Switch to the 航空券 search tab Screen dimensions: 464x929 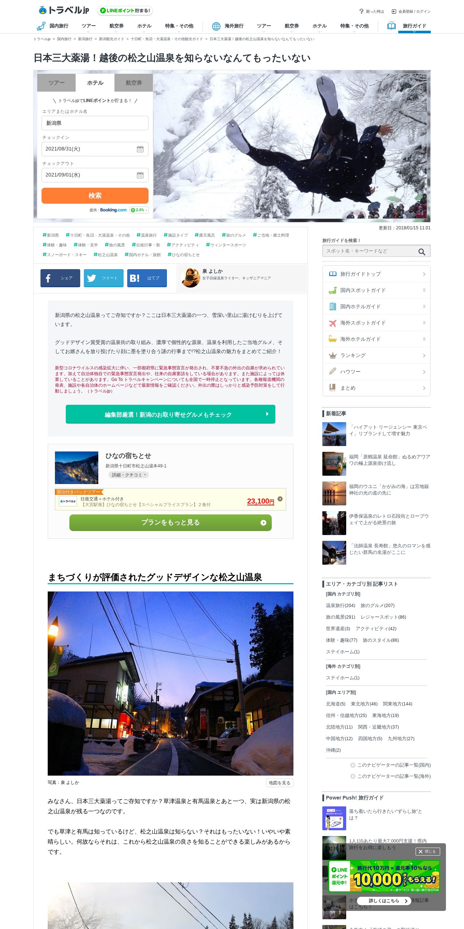[134, 83]
